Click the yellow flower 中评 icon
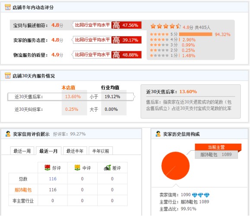 click(x=77, y=168)
